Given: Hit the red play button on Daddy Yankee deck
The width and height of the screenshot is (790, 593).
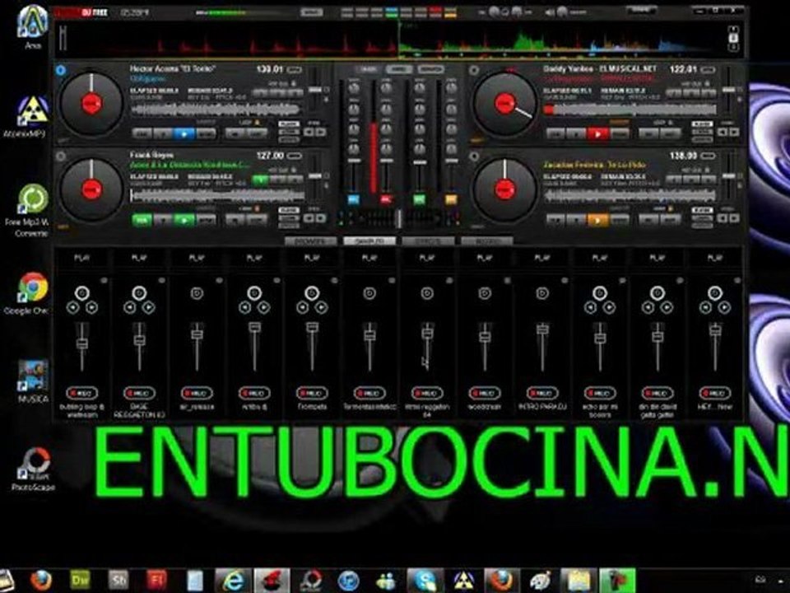Looking at the screenshot, I should click(597, 134).
